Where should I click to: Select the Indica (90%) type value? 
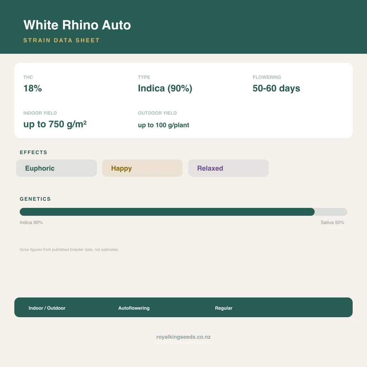point(165,88)
